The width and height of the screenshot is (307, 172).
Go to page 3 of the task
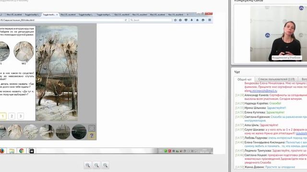21,116
